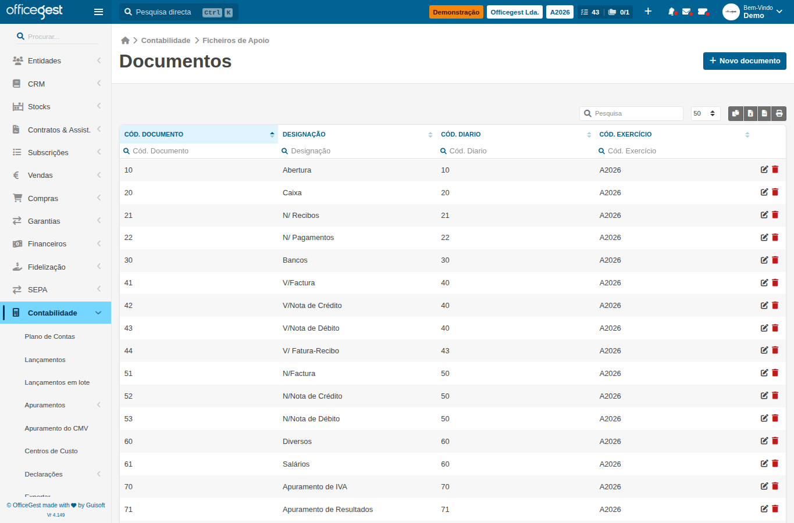794x523 pixels.
Task: Copy table using the copy icon
Action: (736, 113)
